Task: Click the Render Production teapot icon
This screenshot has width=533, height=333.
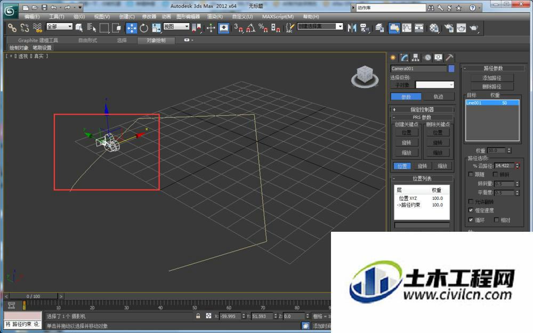Action: [x=474, y=28]
